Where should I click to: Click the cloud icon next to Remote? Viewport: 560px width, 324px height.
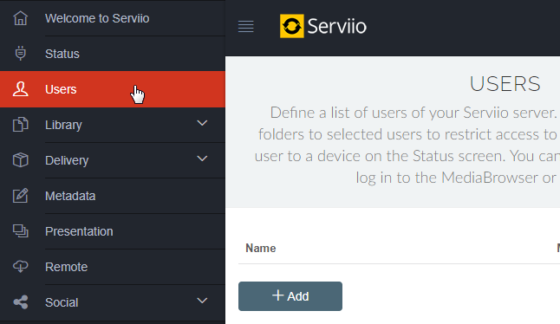pos(20,267)
